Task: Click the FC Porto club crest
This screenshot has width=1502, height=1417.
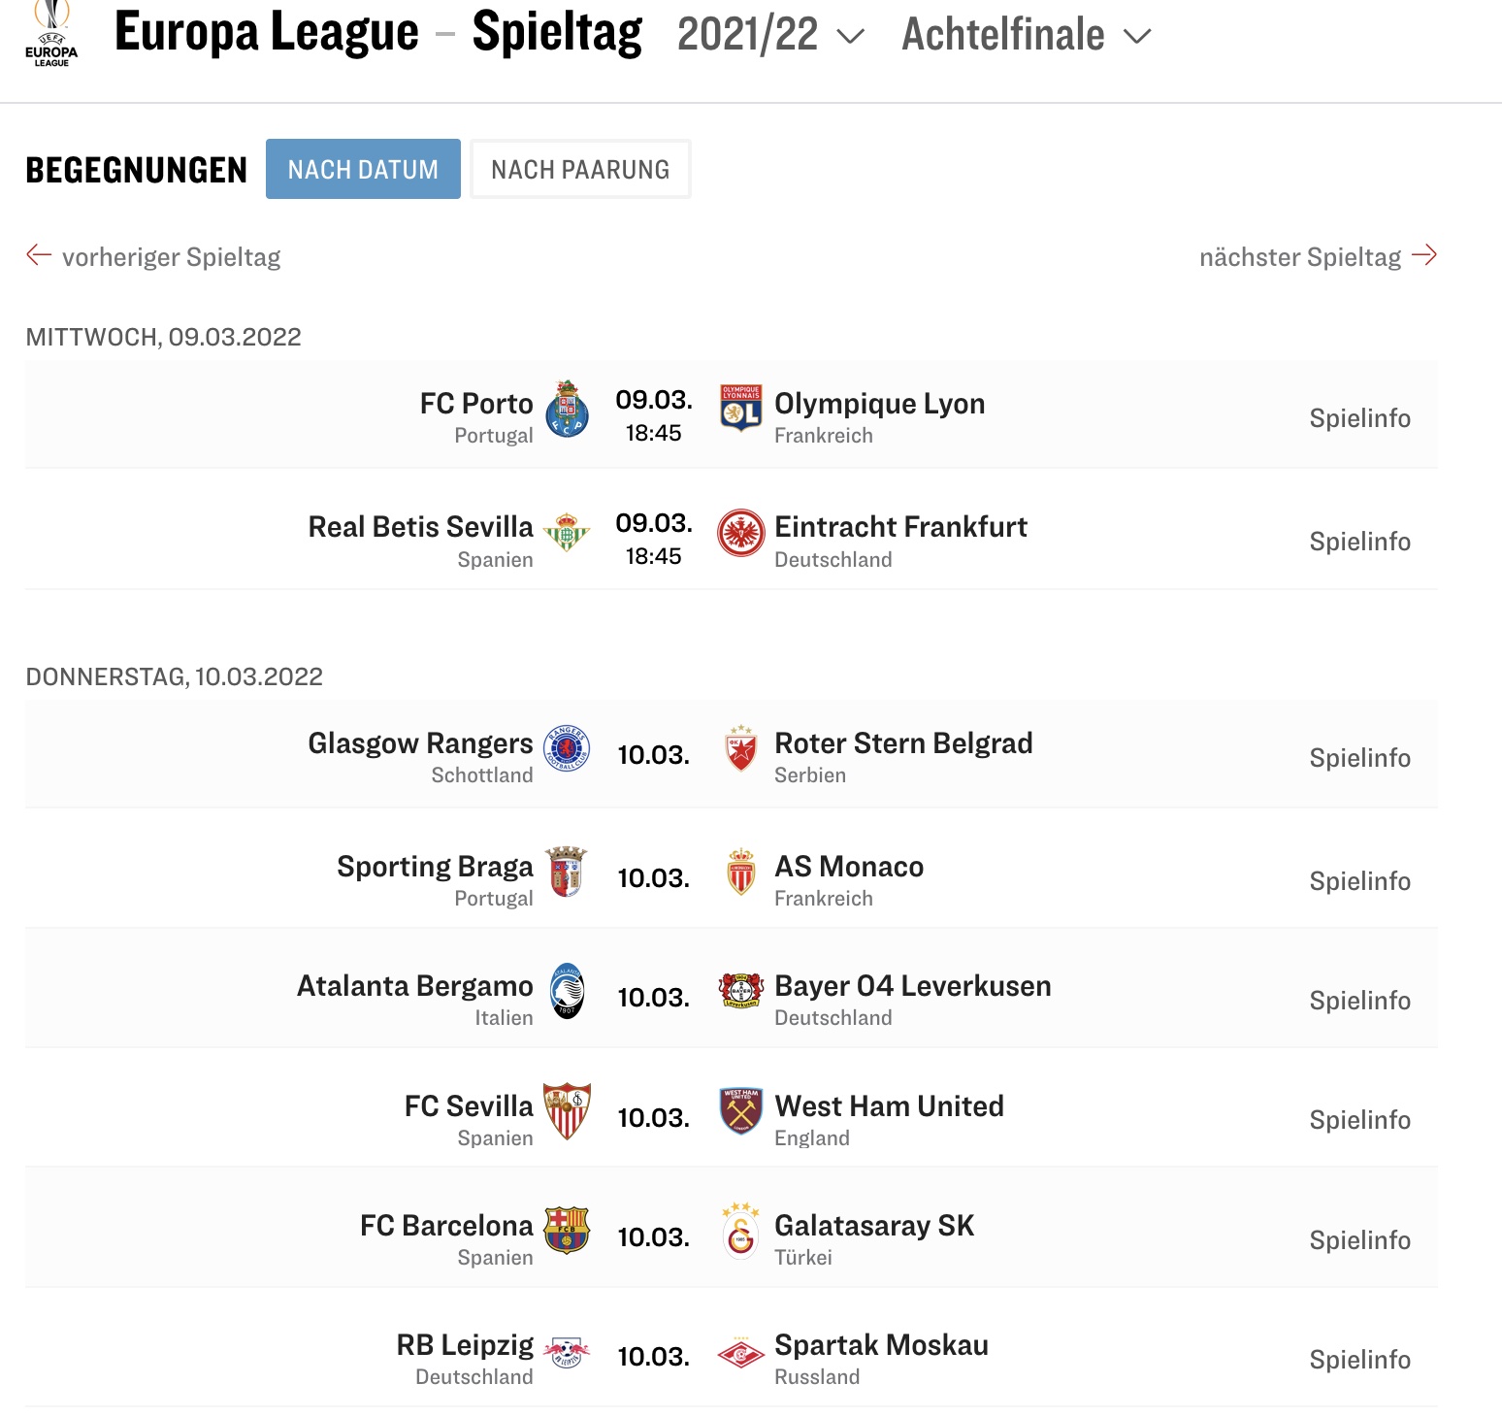Action: [x=567, y=409]
